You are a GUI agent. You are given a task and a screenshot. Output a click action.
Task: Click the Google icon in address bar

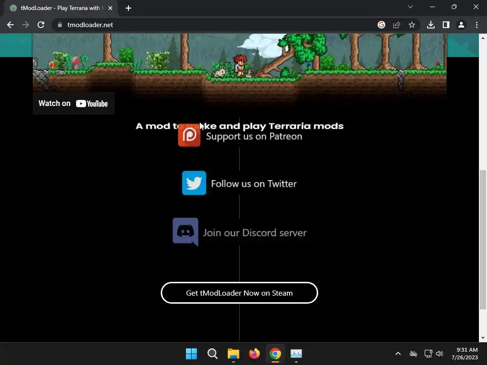point(381,25)
